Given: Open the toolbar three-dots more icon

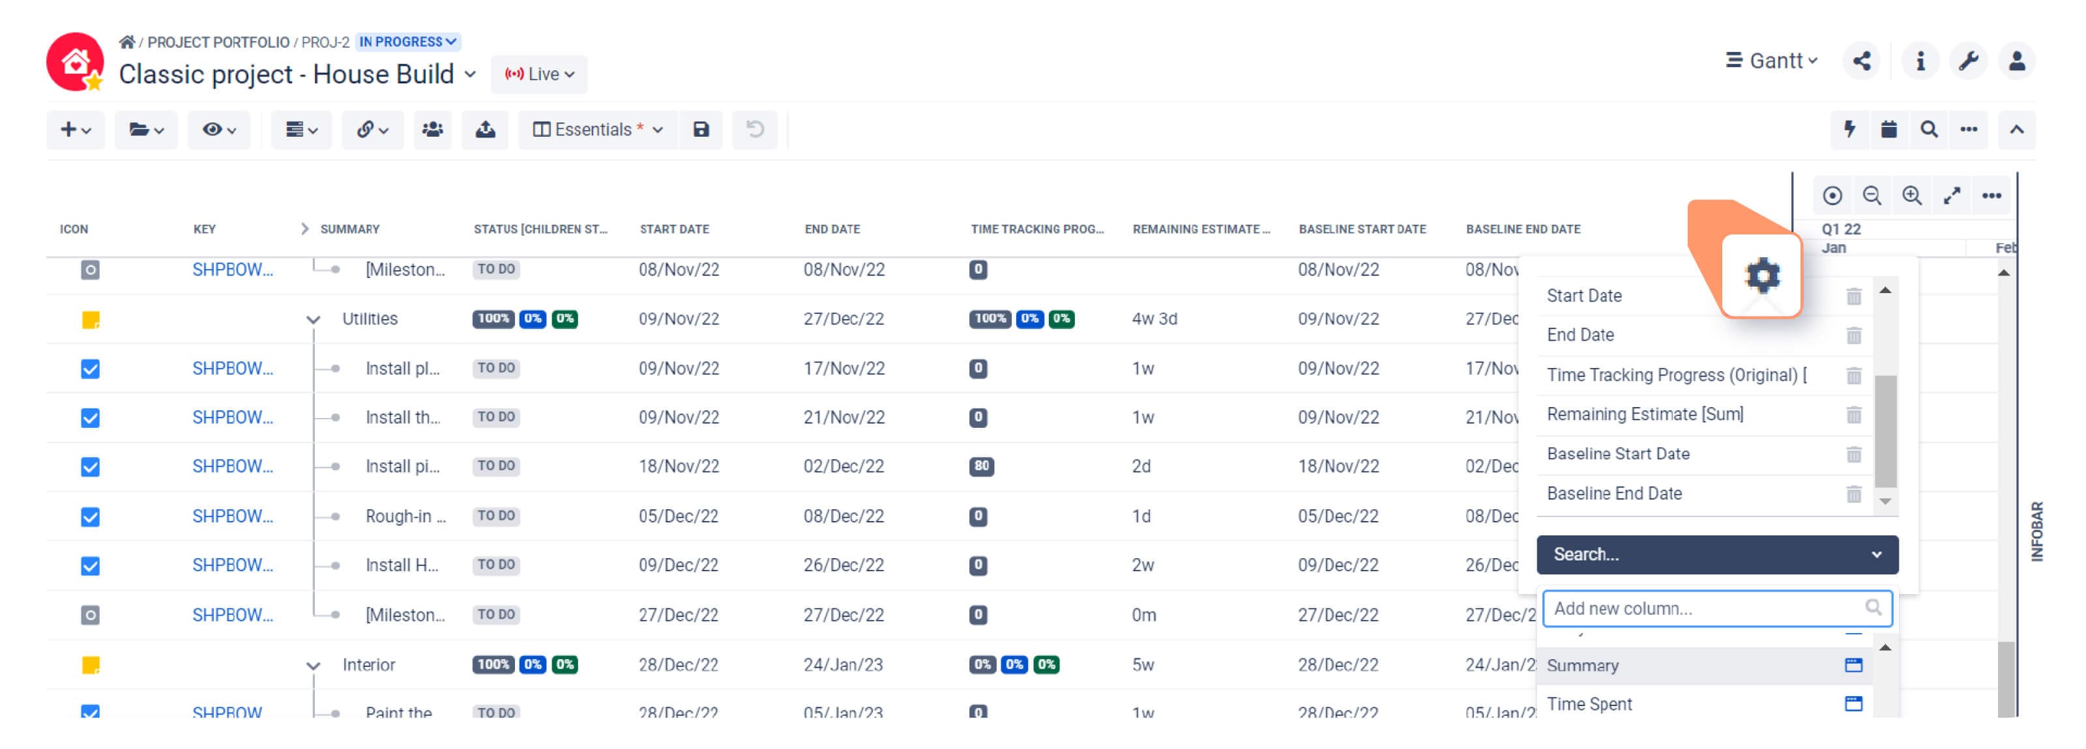Looking at the screenshot, I should (1969, 130).
